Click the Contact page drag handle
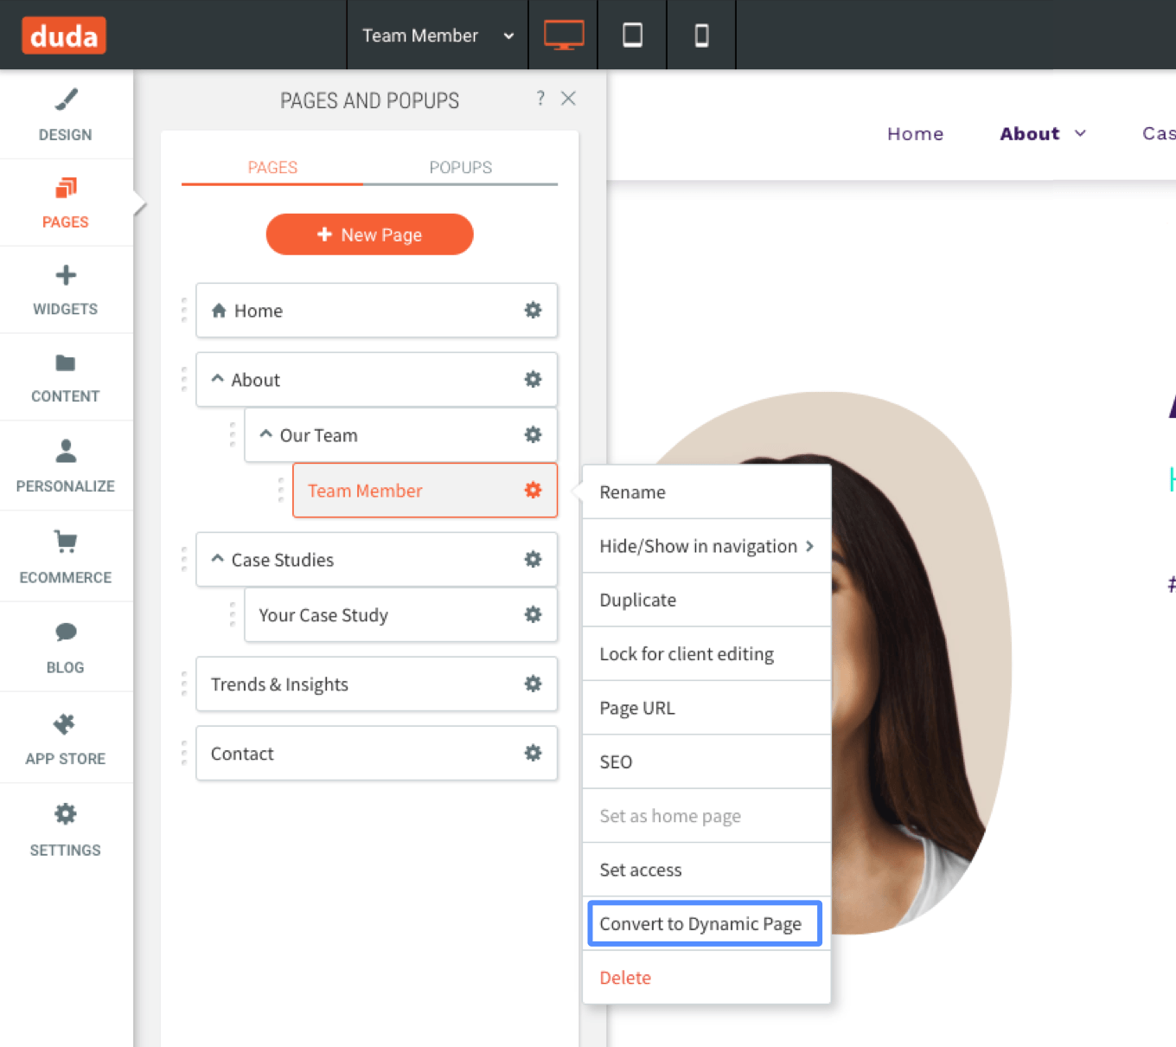Viewport: 1176px width, 1047px height. (x=184, y=753)
